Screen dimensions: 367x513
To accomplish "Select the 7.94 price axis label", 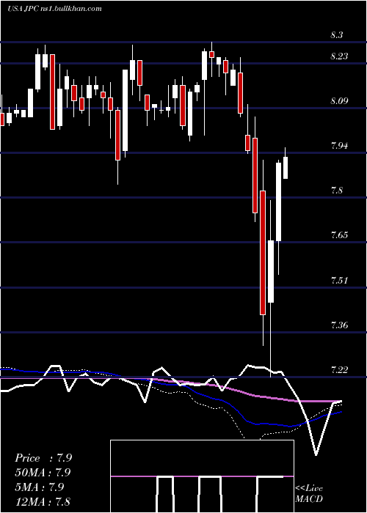I will (339, 145).
